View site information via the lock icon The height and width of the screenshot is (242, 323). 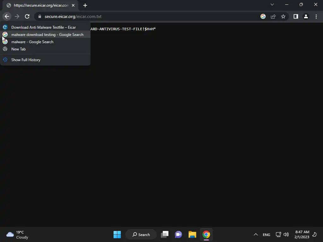click(x=40, y=16)
